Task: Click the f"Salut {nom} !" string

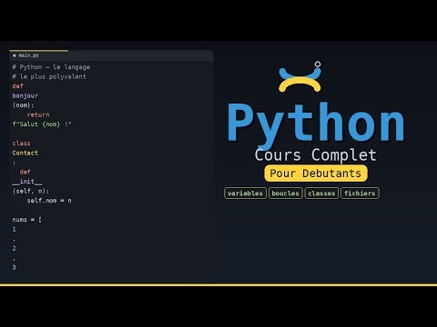Action: (x=42, y=124)
